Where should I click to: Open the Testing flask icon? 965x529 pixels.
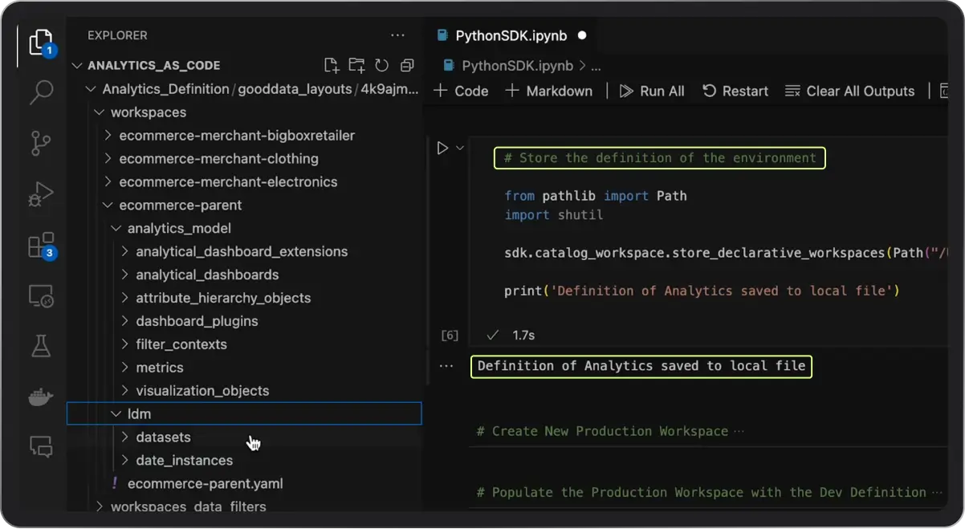[40, 346]
